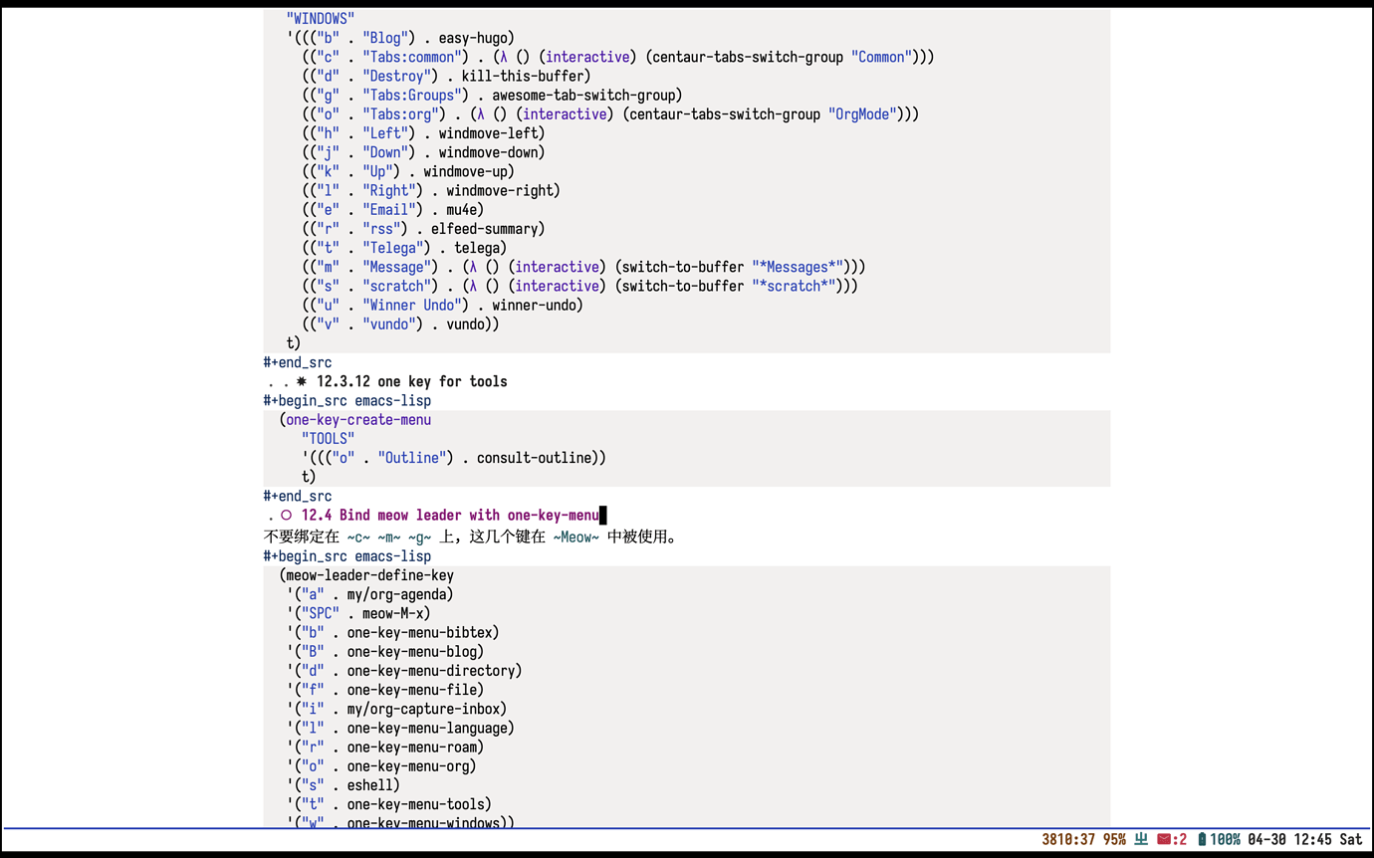Click the one-key-create-menu function name
Image resolution: width=1374 pixels, height=858 pixels.
[x=357, y=419]
